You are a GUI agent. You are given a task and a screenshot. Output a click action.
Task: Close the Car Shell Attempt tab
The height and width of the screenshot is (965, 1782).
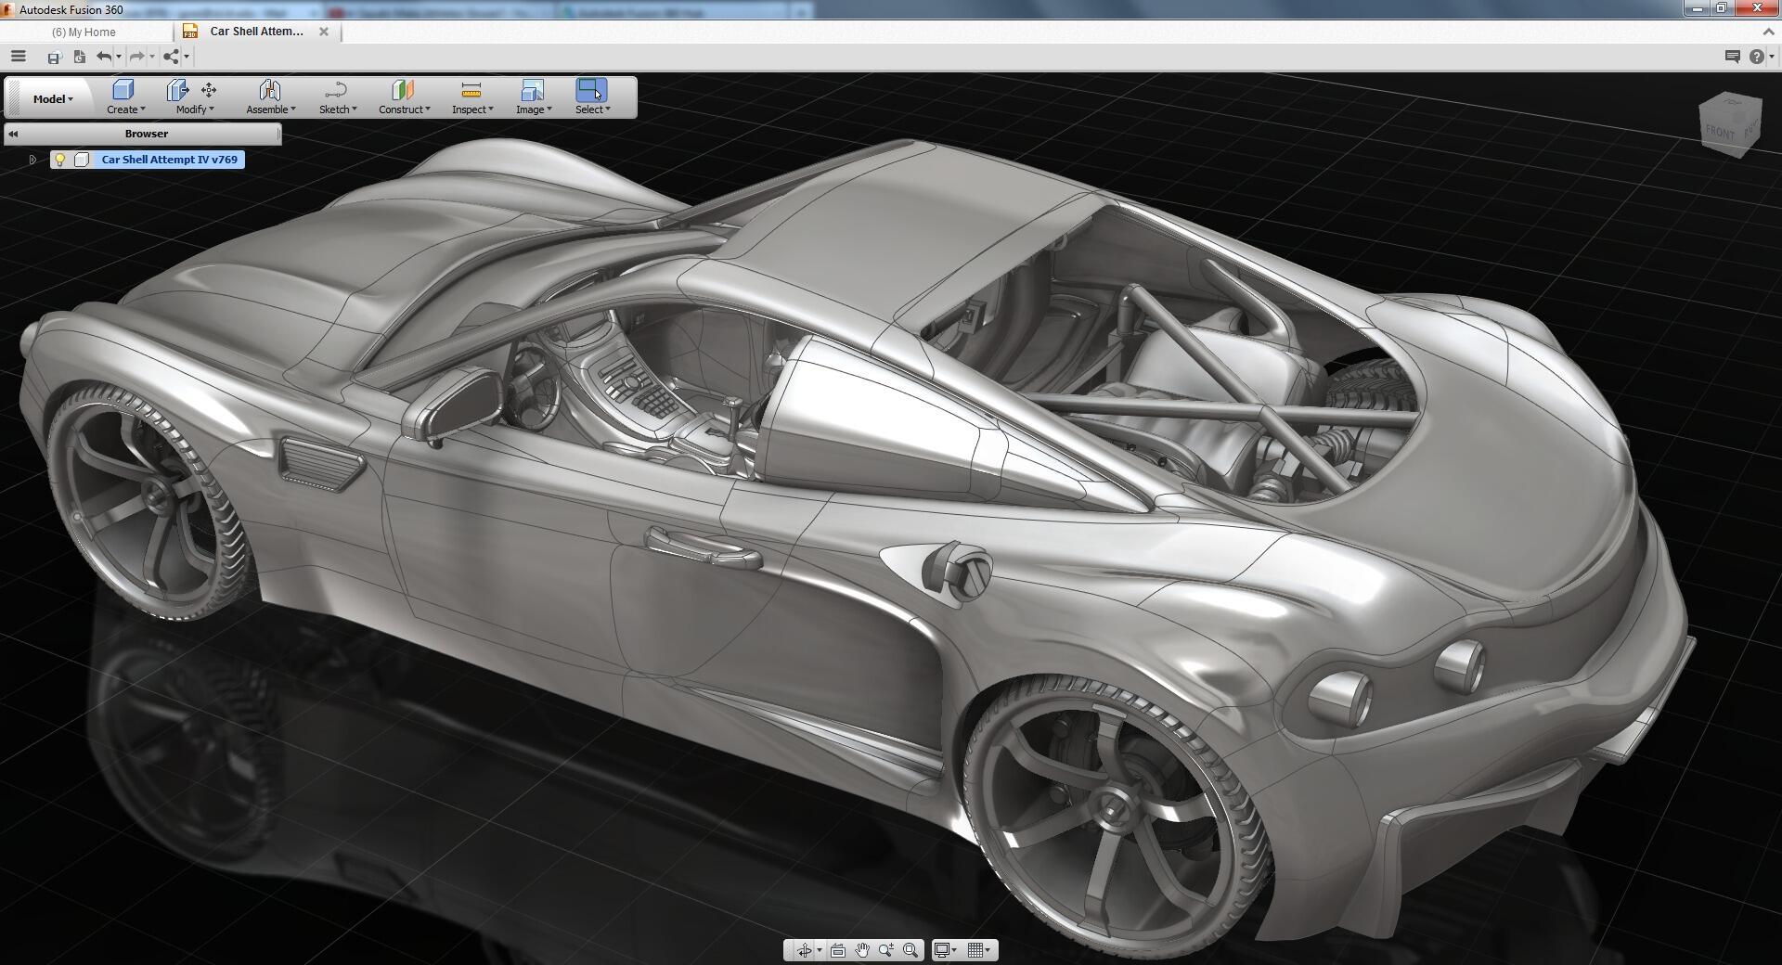coord(324,32)
